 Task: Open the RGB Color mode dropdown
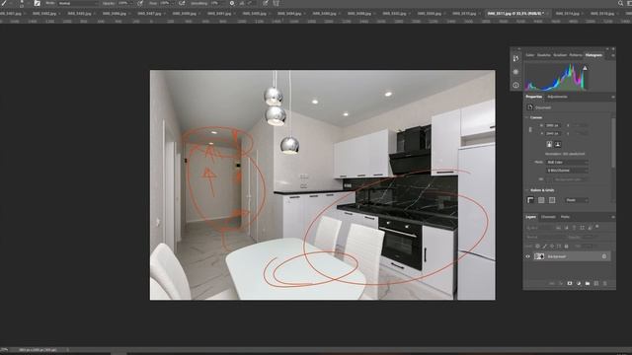click(567, 162)
